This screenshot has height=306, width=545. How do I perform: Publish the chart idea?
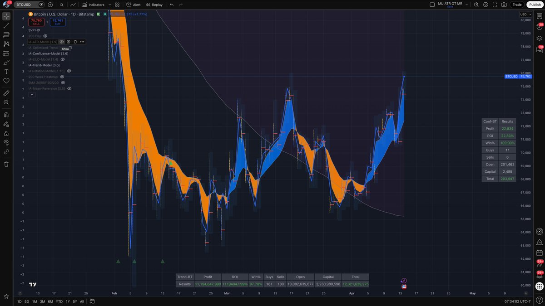[x=535, y=5]
